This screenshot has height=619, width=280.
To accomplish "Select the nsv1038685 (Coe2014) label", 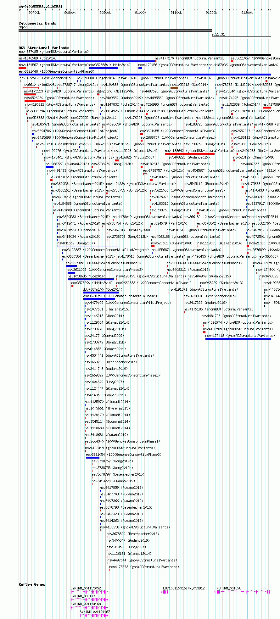I will coord(87,276).
